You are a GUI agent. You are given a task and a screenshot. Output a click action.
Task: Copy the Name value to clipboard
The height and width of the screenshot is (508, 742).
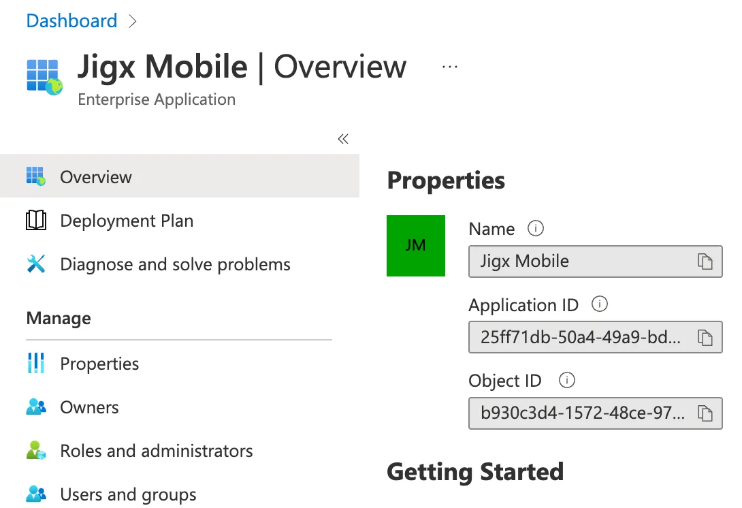click(x=705, y=261)
